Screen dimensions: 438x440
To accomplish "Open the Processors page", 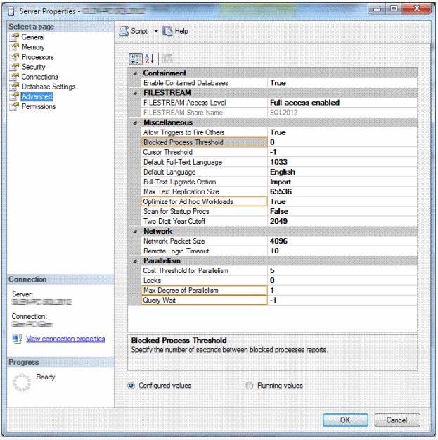I will (x=38, y=57).
